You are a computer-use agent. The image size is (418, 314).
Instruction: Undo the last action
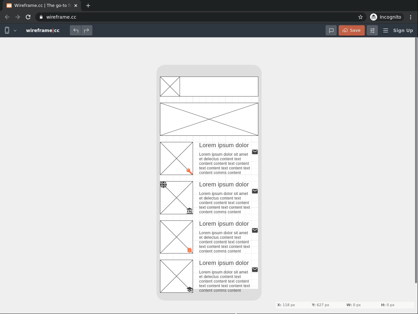click(75, 30)
